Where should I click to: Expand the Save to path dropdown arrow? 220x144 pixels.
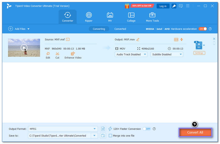(x=94, y=136)
